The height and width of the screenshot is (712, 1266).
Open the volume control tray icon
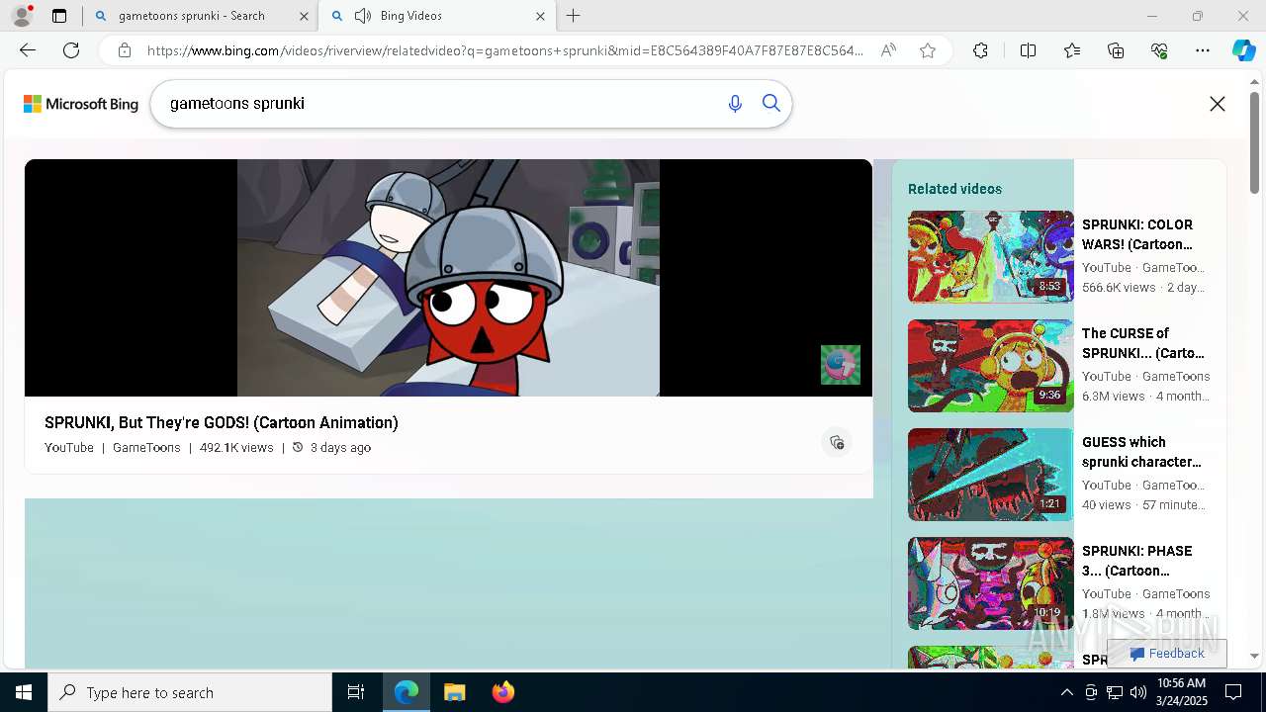[x=1138, y=692]
